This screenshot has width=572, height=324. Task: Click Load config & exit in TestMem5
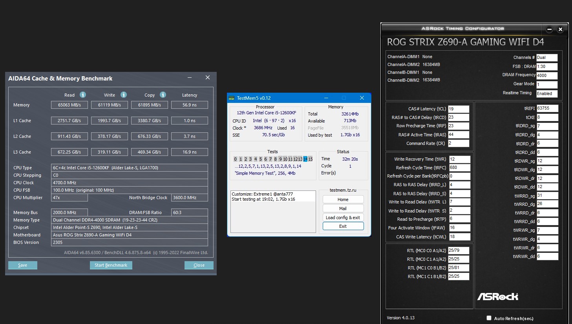(343, 218)
